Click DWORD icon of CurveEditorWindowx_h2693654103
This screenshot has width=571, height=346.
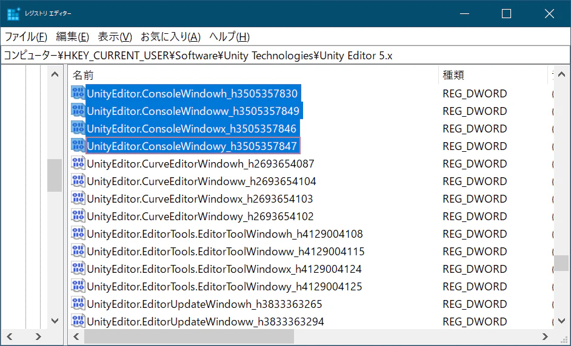click(x=78, y=198)
